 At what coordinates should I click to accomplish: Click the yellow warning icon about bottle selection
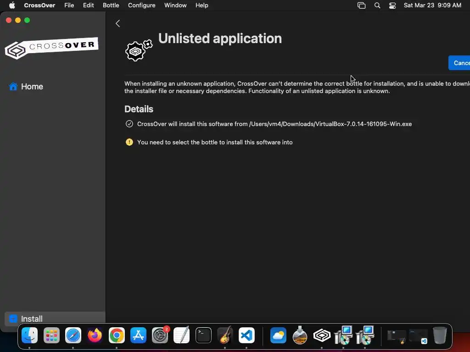pyautogui.click(x=129, y=142)
